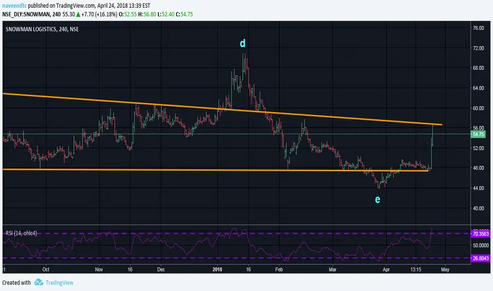Click the SNOWMAN LOGISTICS, 240, NSE chart title
The width and height of the screenshot is (493, 291).
(x=42, y=29)
